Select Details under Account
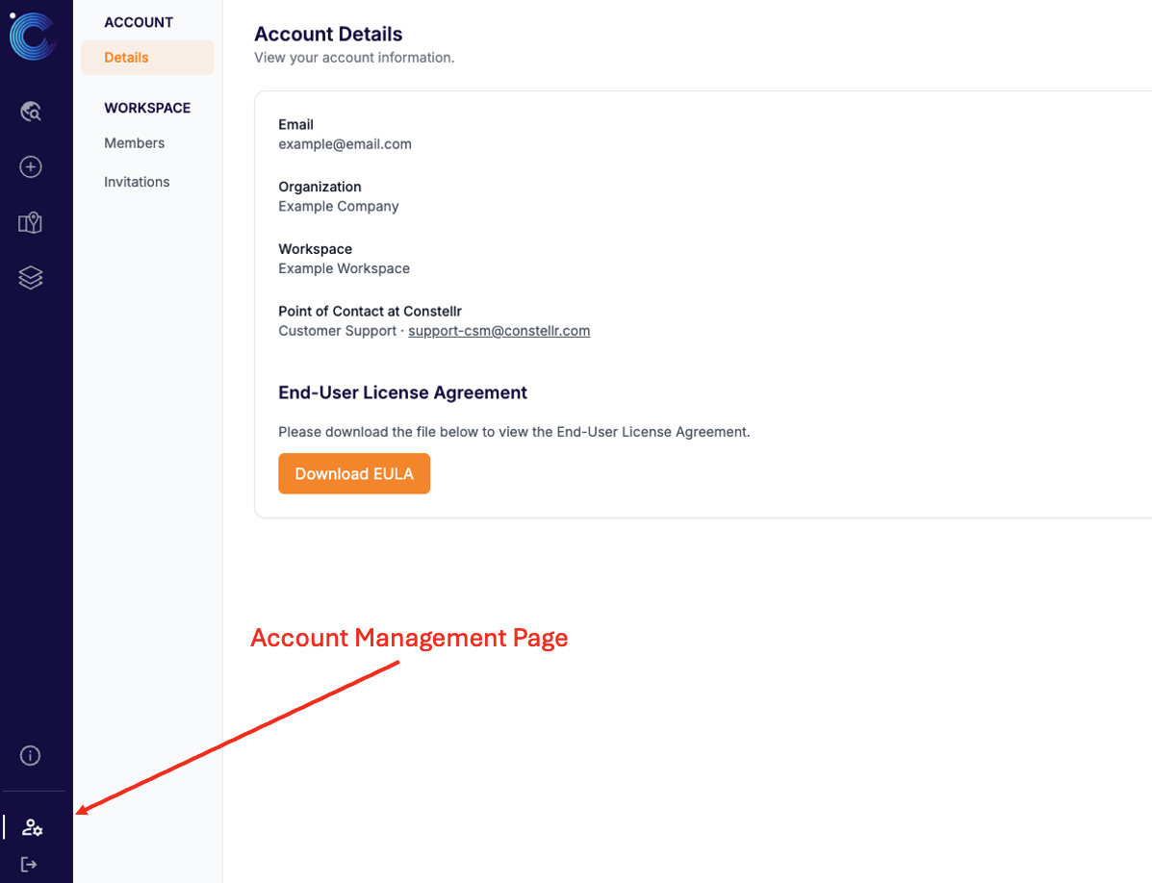Viewport: 1152px width, 883px height. point(126,57)
